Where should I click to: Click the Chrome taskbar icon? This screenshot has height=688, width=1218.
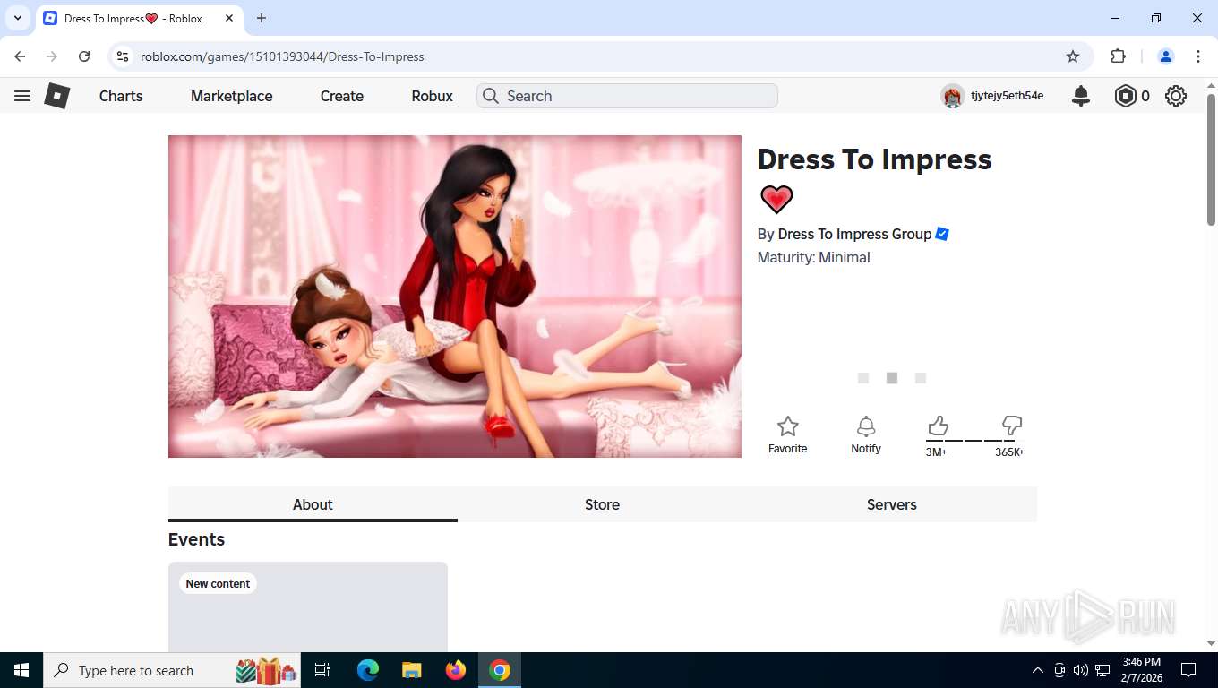(x=500, y=670)
